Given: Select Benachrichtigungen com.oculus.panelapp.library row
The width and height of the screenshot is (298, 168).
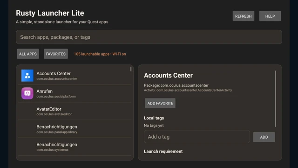Looking at the screenshot, I should (x=74, y=129).
